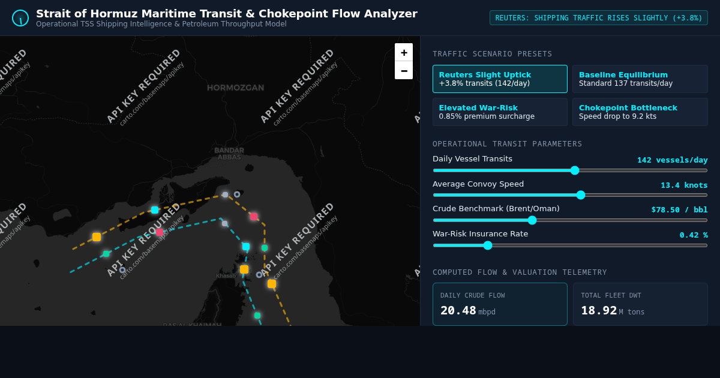
Task: Click the Reuters shipping traffic ticker badge
Action: [599, 18]
